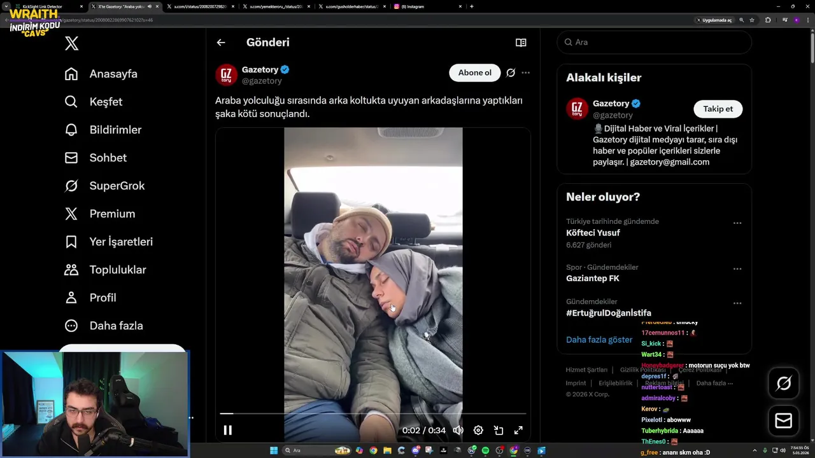Click into the Ara search field
Image resolution: width=815 pixels, height=458 pixels.
654,42
